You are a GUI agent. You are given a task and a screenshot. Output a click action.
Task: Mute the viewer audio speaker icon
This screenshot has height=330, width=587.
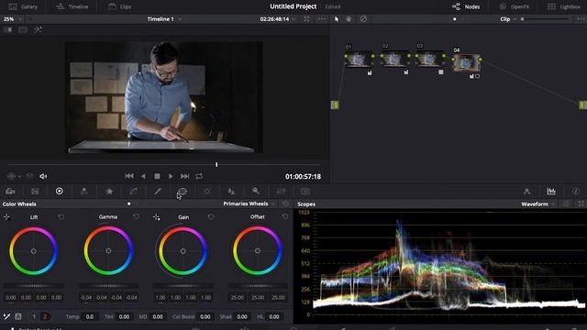point(43,176)
